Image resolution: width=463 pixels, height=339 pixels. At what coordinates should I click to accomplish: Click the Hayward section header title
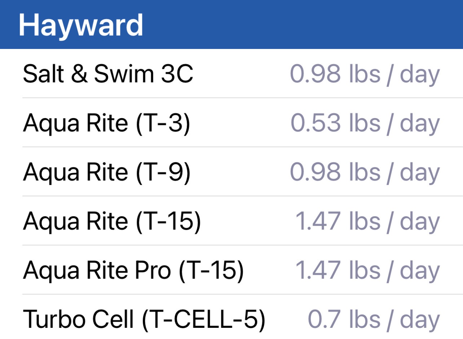tap(81, 25)
